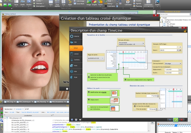The height and width of the screenshot is (133, 191).
Task: Open the 'Période affichée' dropdown
Action: point(131,44)
